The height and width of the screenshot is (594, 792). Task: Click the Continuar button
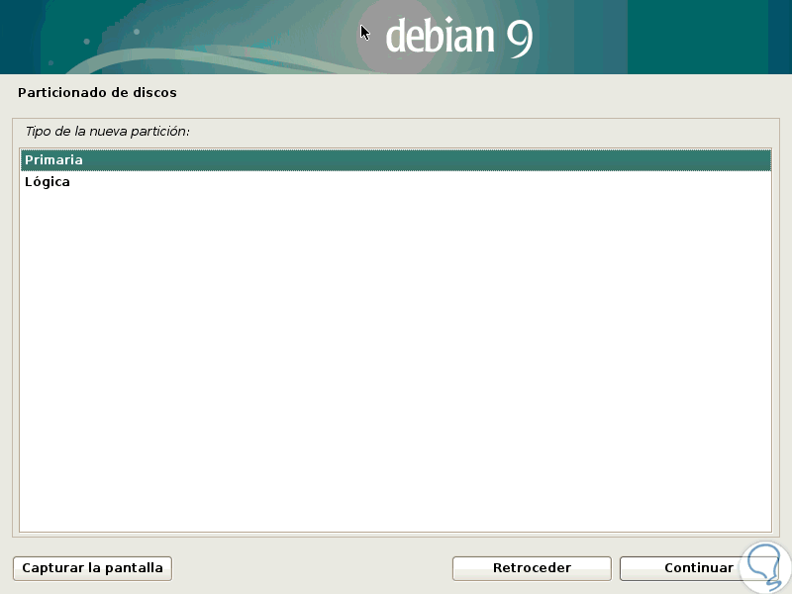pyautogui.click(x=699, y=568)
